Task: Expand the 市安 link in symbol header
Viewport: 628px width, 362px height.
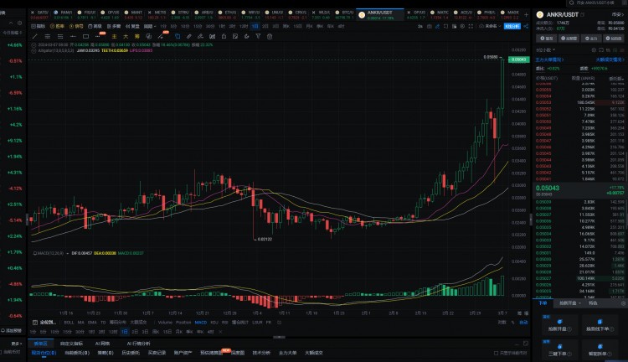Action: tap(616, 14)
